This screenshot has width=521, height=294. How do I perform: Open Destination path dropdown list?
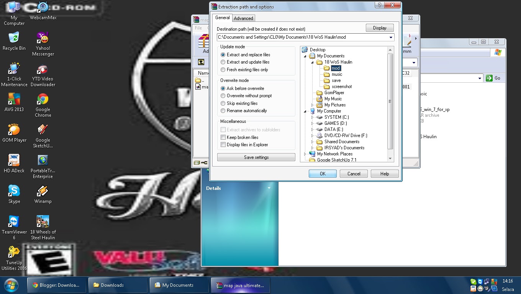391,38
